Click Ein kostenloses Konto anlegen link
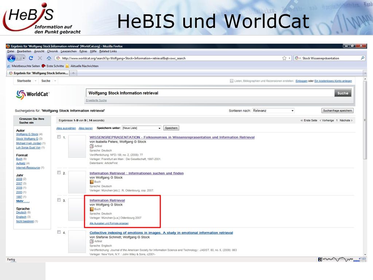The width and height of the screenshot is (373, 280). click(333, 81)
